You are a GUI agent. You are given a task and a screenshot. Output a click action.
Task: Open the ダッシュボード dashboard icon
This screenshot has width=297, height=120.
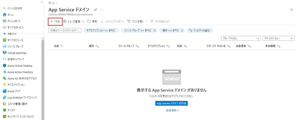tap(5, 21)
